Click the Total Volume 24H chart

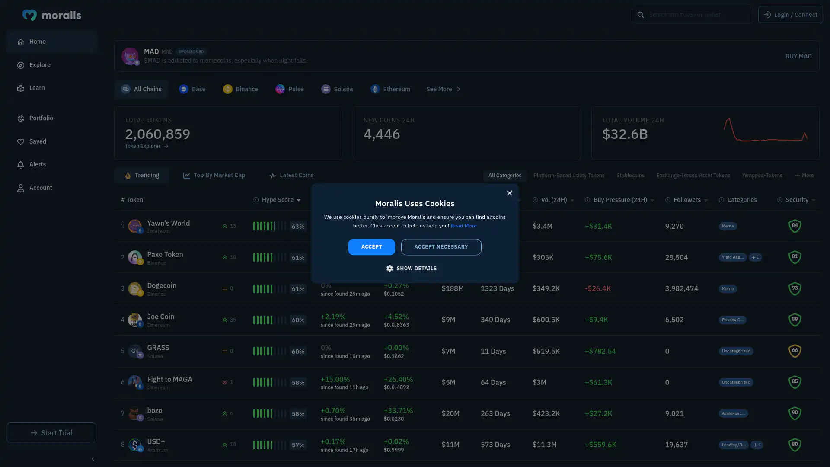pos(765,131)
